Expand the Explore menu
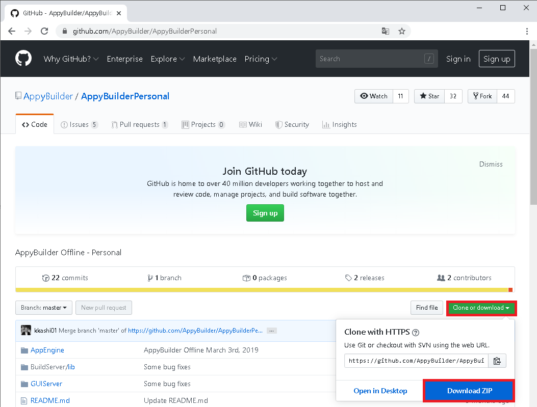 pyautogui.click(x=167, y=59)
